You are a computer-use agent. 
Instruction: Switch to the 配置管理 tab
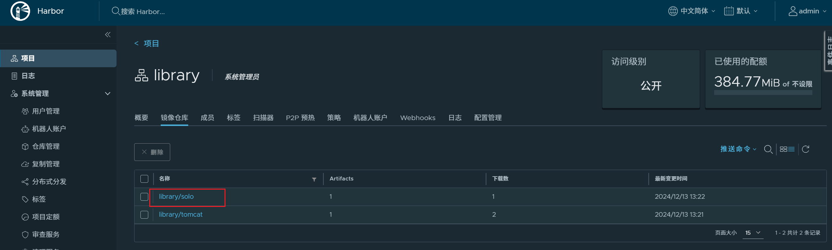point(488,118)
